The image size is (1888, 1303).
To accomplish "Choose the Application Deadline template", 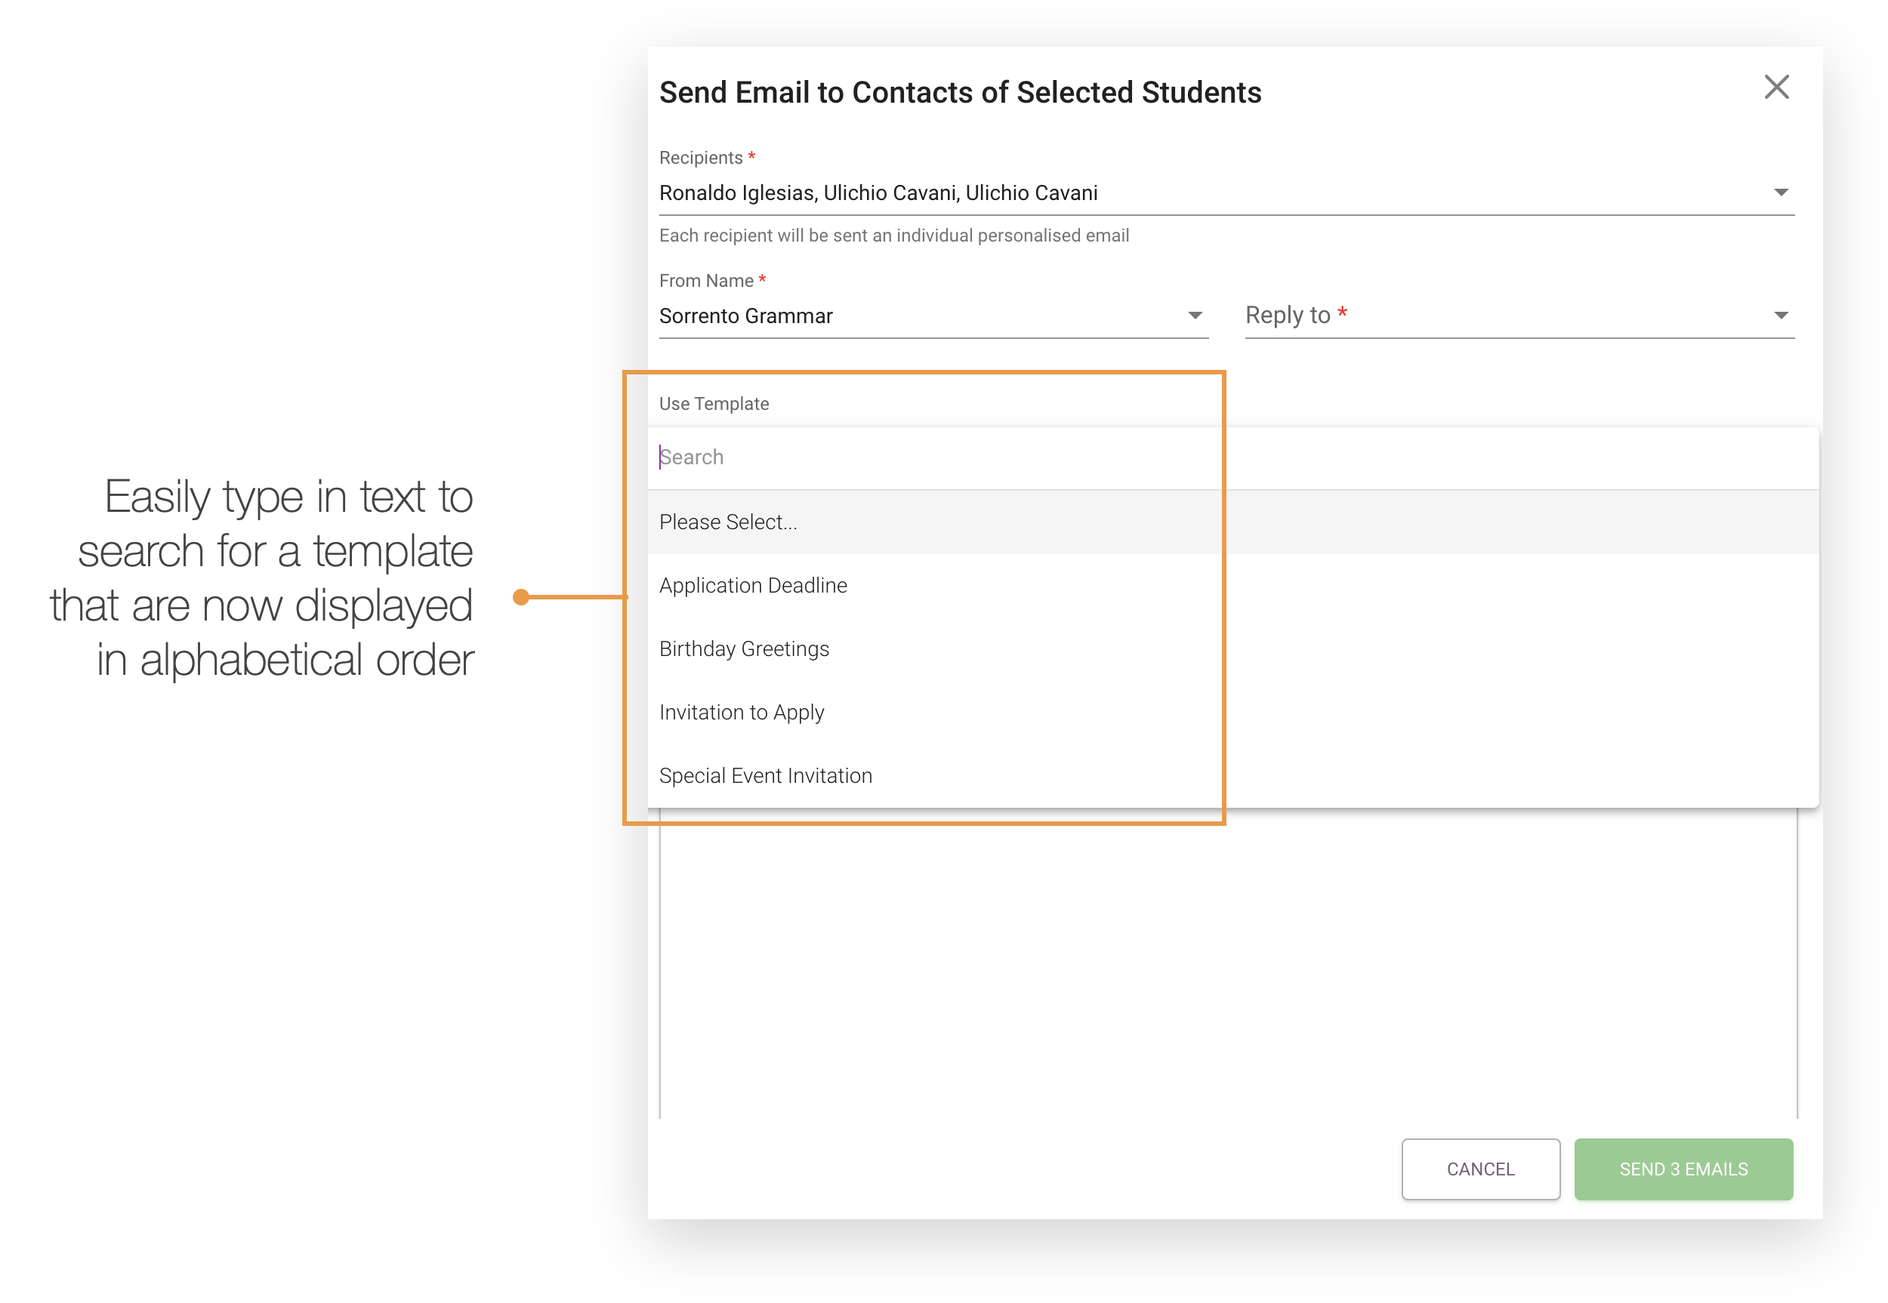I will (753, 584).
